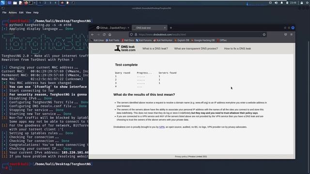The image size is (310, 174).
Task: Click the terminal prompt input cursor
Action: 10,168
